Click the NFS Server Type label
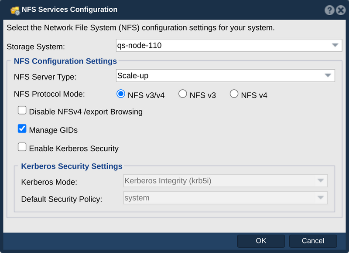 45,77
